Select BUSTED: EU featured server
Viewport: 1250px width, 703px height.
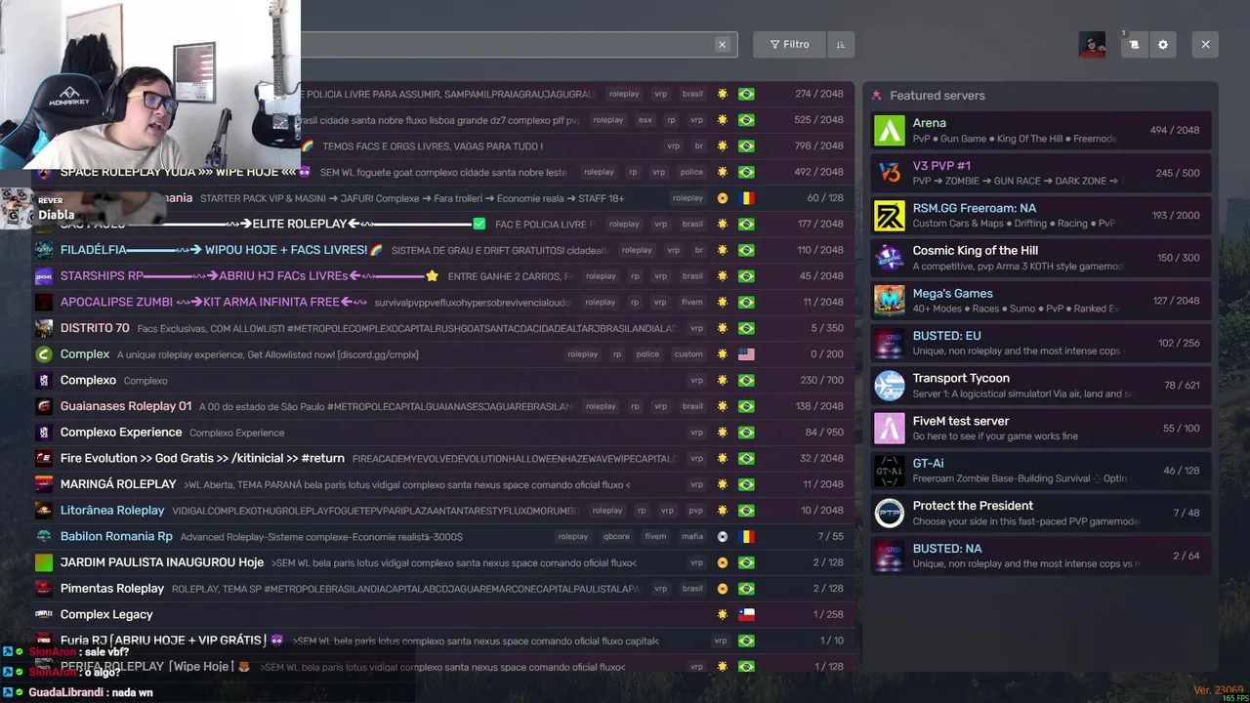[x=1041, y=343]
